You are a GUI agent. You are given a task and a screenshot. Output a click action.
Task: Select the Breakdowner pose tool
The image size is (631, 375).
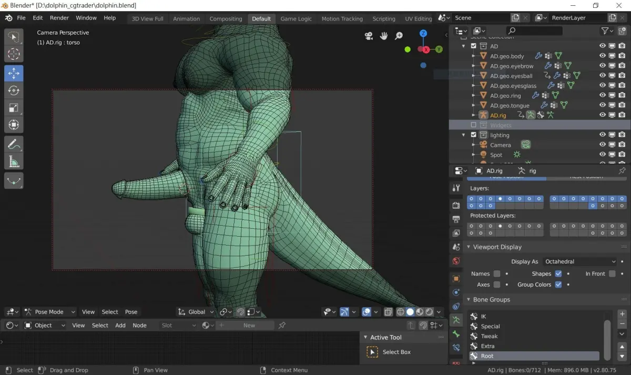[14, 181]
